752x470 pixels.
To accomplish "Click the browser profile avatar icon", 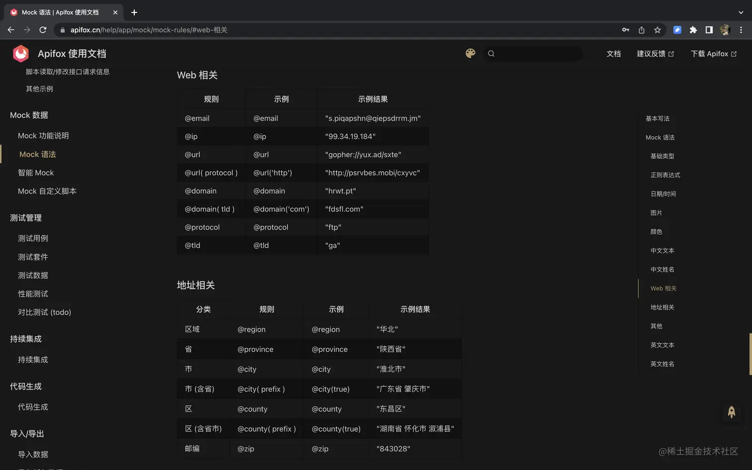I will click(x=725, y=30).
